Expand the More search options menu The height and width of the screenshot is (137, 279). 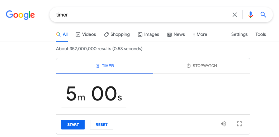(200, 34)
